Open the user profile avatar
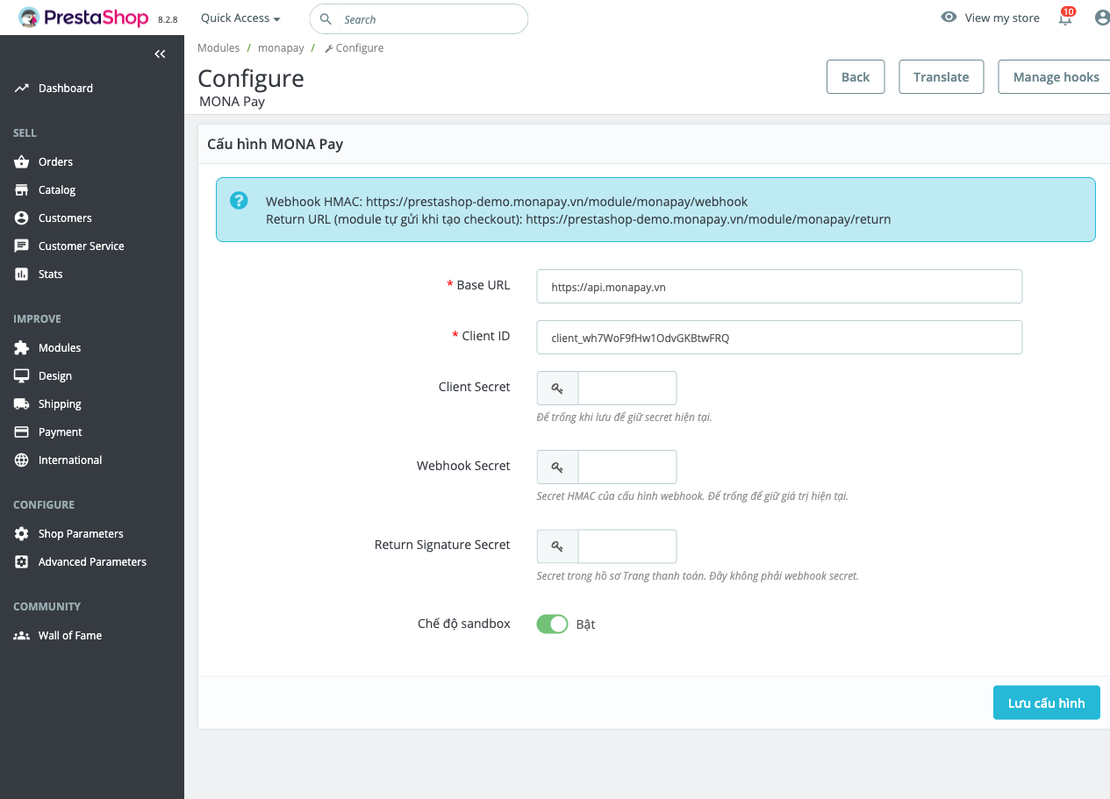The width and height of the screenshot is (1110, 799). (1102, 18)
